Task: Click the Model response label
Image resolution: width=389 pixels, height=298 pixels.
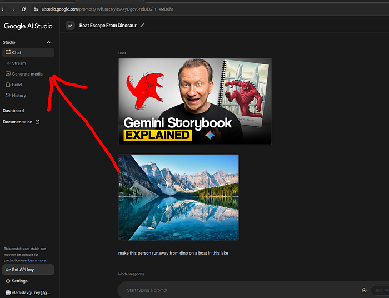Action: click(132, 274)
